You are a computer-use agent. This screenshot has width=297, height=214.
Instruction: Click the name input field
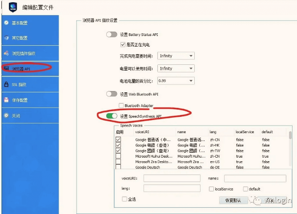pyautogui.click(x=255, y=178)
